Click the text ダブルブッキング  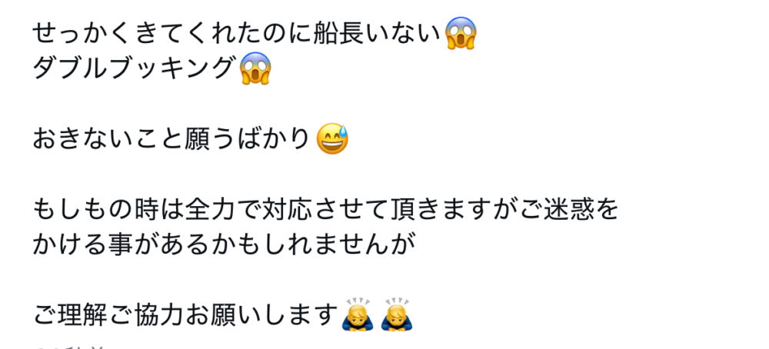(132, 68)
